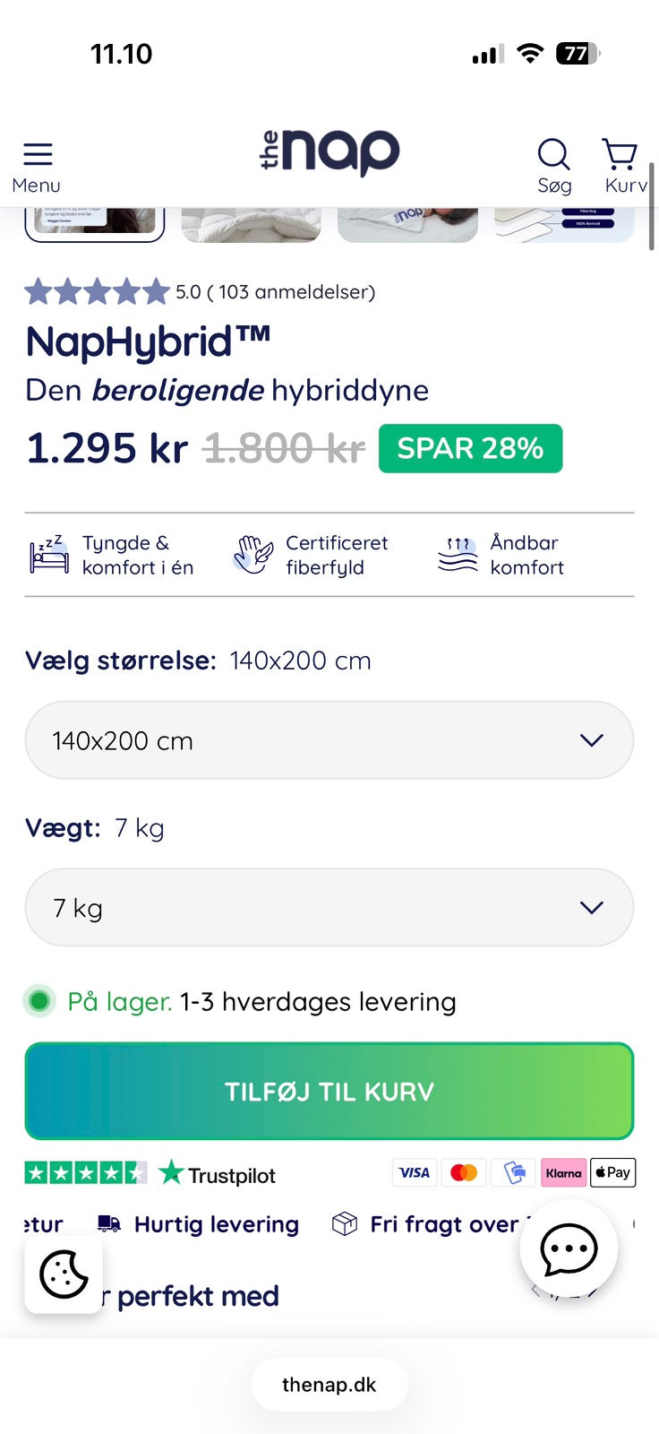Expand the 7 kg weight dropdown
Image resolution: width=659 pixels, height=1434 pixels.
point(329,907)
